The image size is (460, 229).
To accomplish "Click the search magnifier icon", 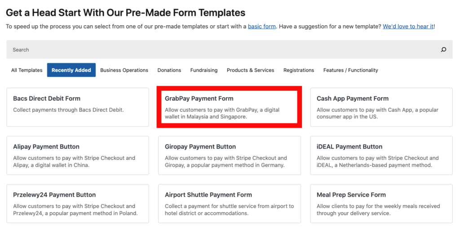I will tap(443, 50).
